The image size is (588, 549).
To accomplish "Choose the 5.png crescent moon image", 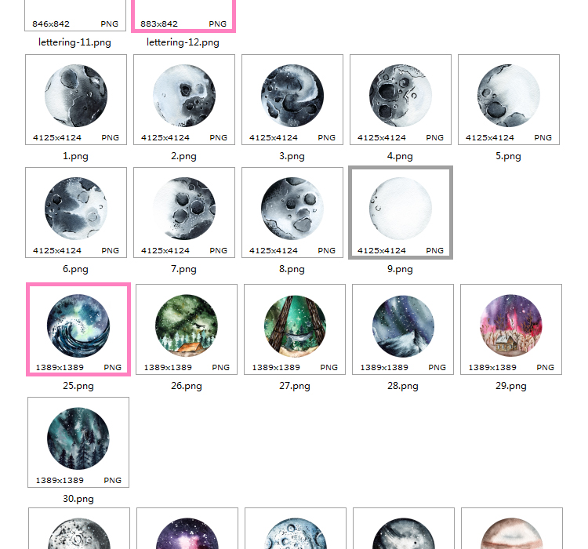I will tap(509, 100).
